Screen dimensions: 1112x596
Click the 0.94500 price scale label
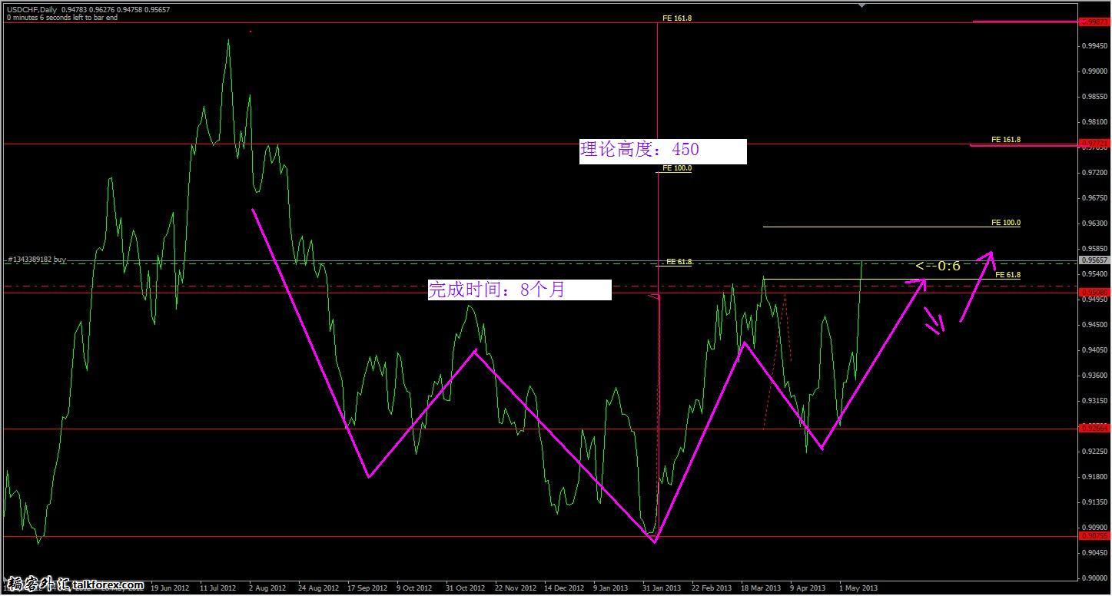pyautogui.click(x=1095, y=325)
